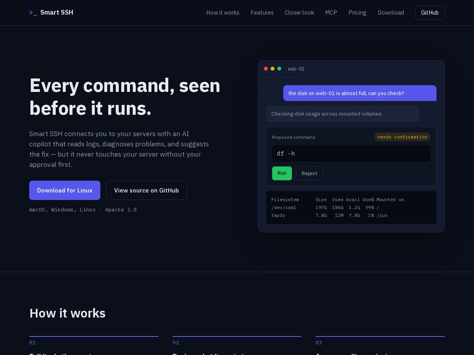
Task: Open the How it works nav link
Action: (x=223, y=13)
